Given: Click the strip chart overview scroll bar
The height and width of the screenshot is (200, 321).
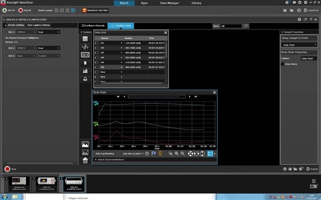Looking at the screenshot, I should point(157,97).
